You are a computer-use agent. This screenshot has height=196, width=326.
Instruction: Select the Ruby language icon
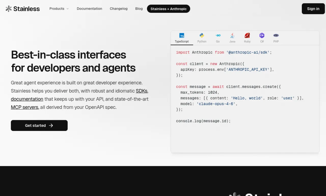pos(247,35)
